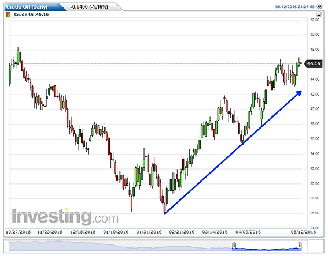The image size is (328, 256).
Task: Click the highlighted selection in range navigator
Action: tap(267, 246)
